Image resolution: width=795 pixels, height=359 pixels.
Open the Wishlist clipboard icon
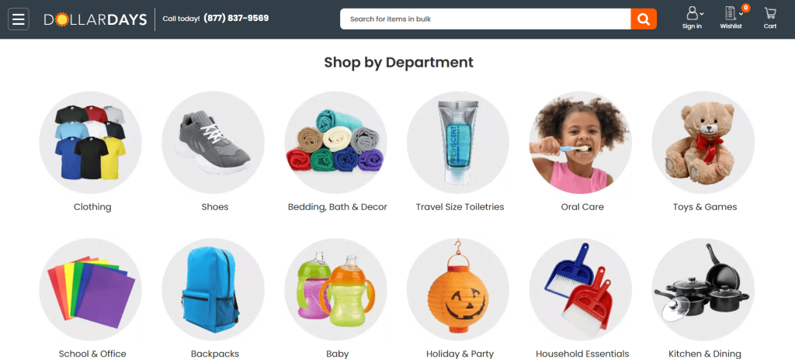[x=730, y=14]
